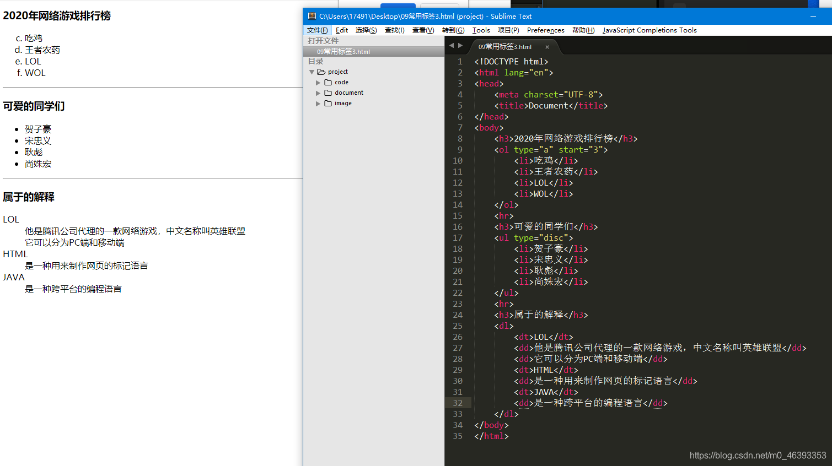832x466 pixels.
Task: Go to previous tab with left arrow
Action: [x=452, y=46]
